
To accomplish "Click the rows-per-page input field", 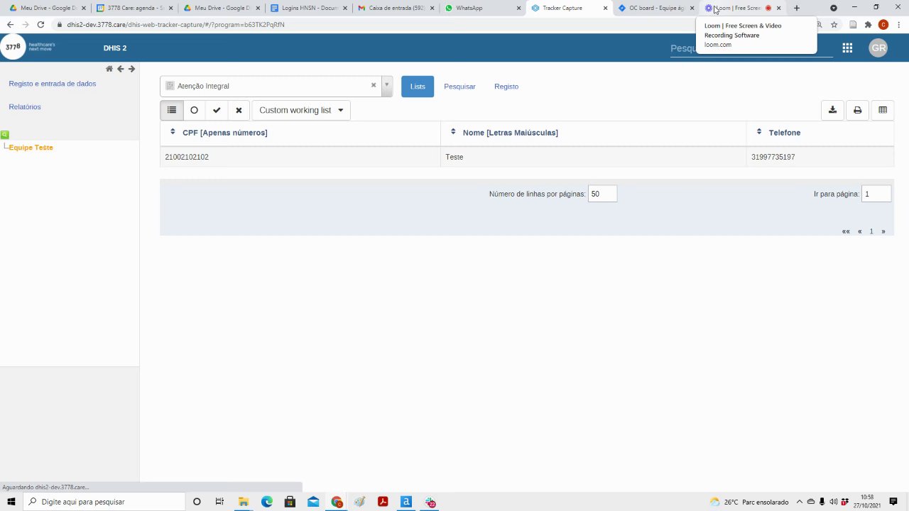I will pos(602,194).
